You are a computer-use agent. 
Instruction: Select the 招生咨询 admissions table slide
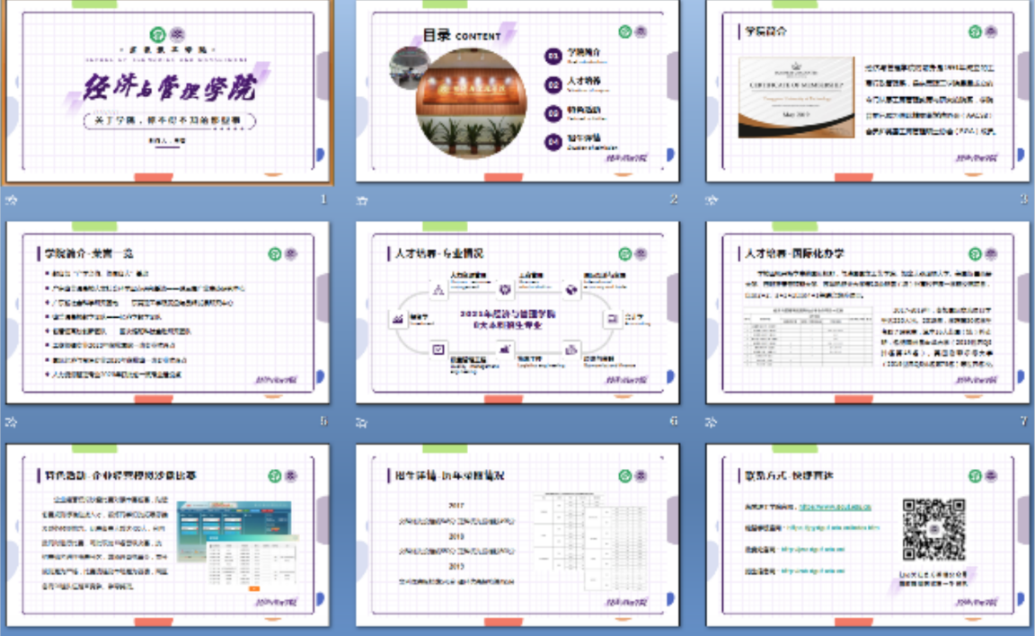(517, 535)
